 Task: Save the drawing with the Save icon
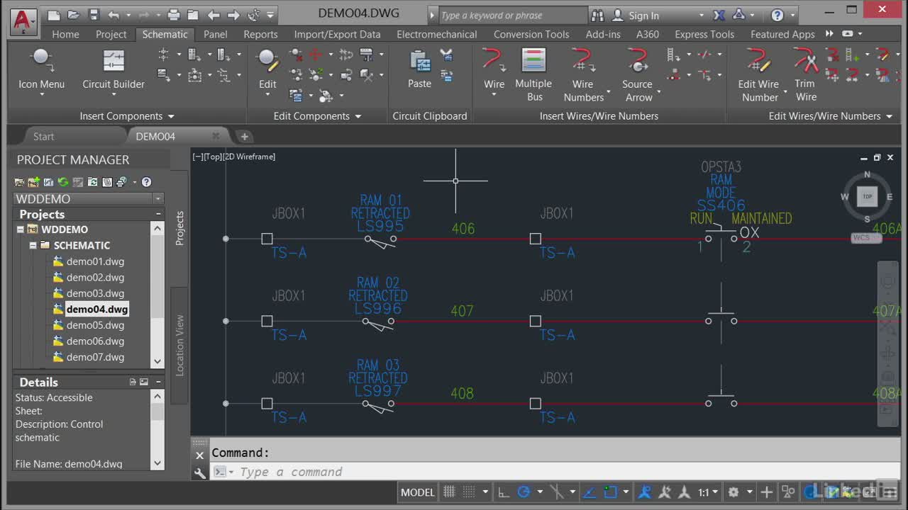tap(94, 15)
